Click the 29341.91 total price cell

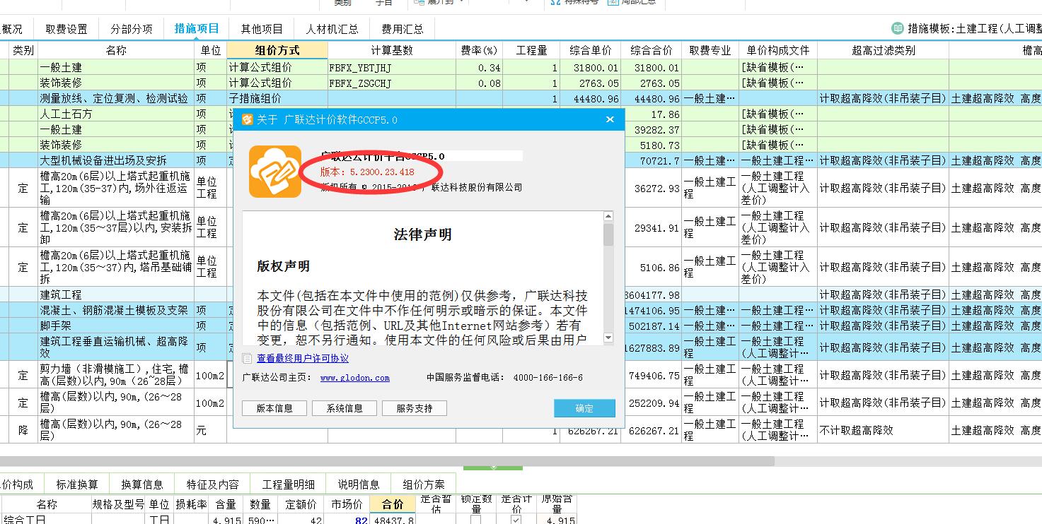pyautogui.click(x=652, y=228)
